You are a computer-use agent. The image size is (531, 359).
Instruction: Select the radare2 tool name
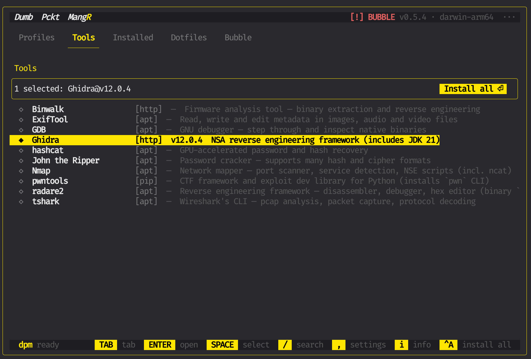pos(48,191)
